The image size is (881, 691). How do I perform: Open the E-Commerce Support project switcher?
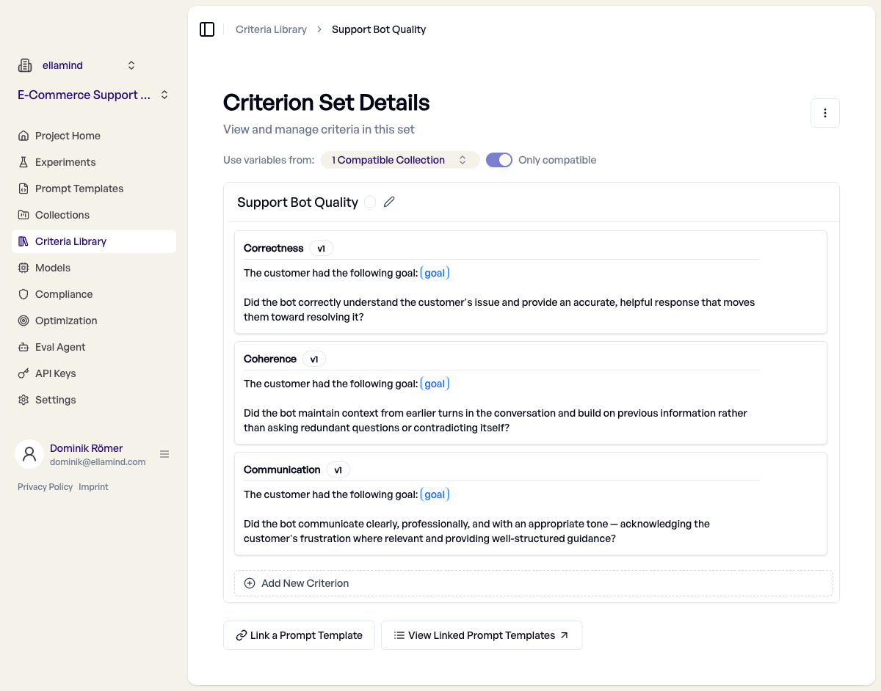[163, 95]
